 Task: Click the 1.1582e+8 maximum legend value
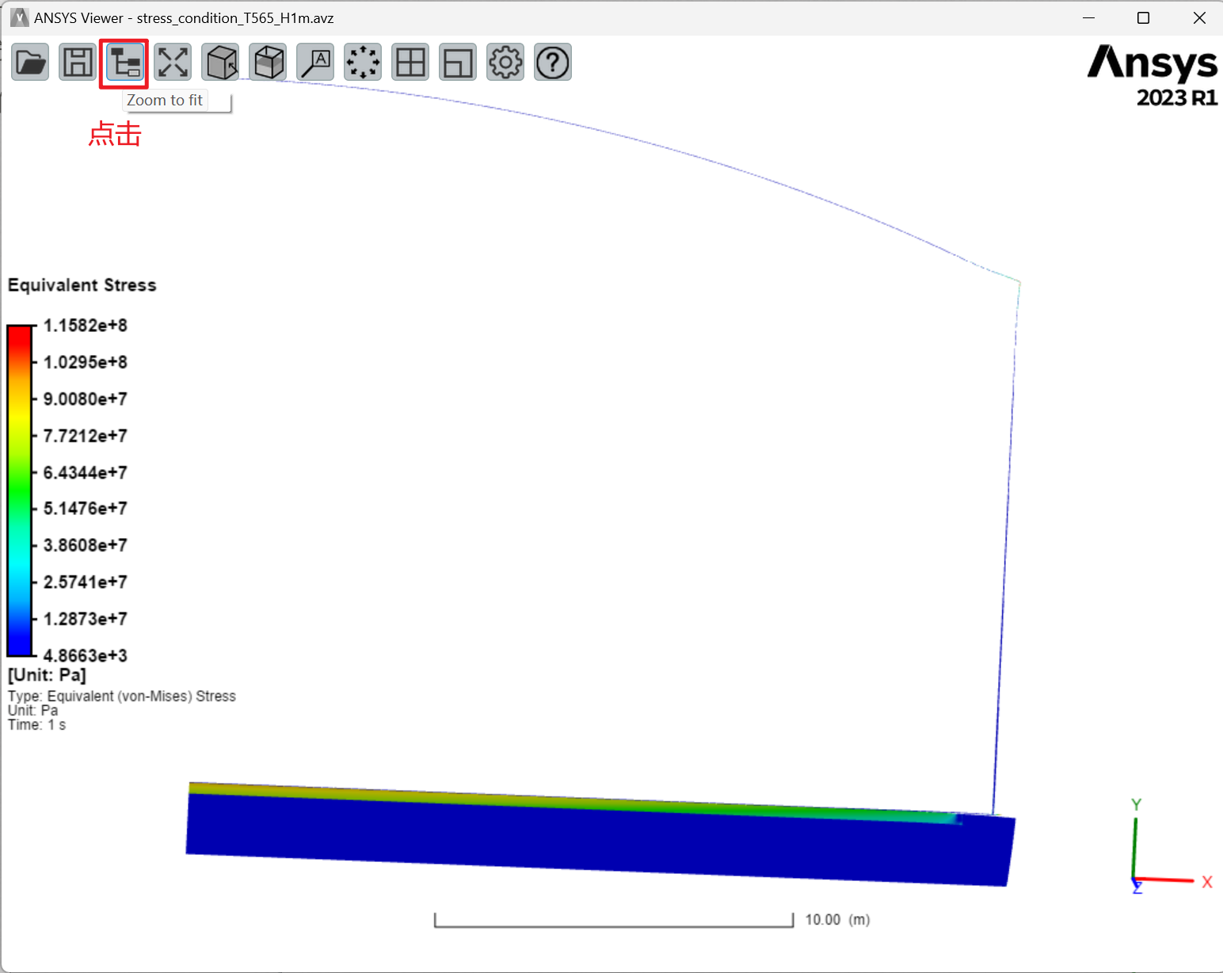[x=86, y=326]
